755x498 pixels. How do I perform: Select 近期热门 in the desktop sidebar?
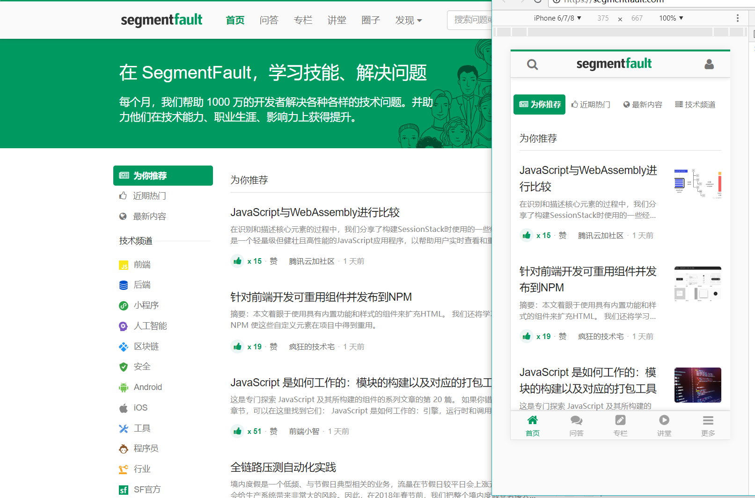tap(143, 196)
